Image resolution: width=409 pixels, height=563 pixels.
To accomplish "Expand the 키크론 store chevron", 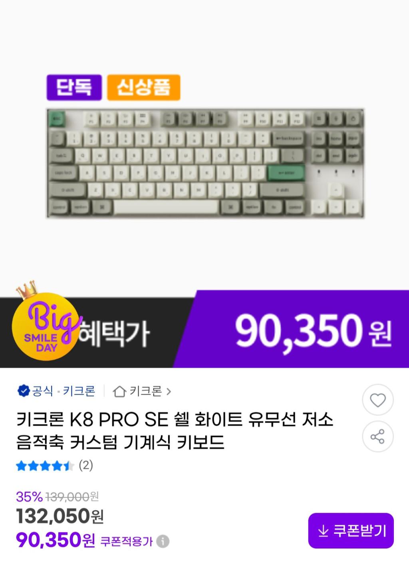I will pyautogui.click(x=169, y=391).
